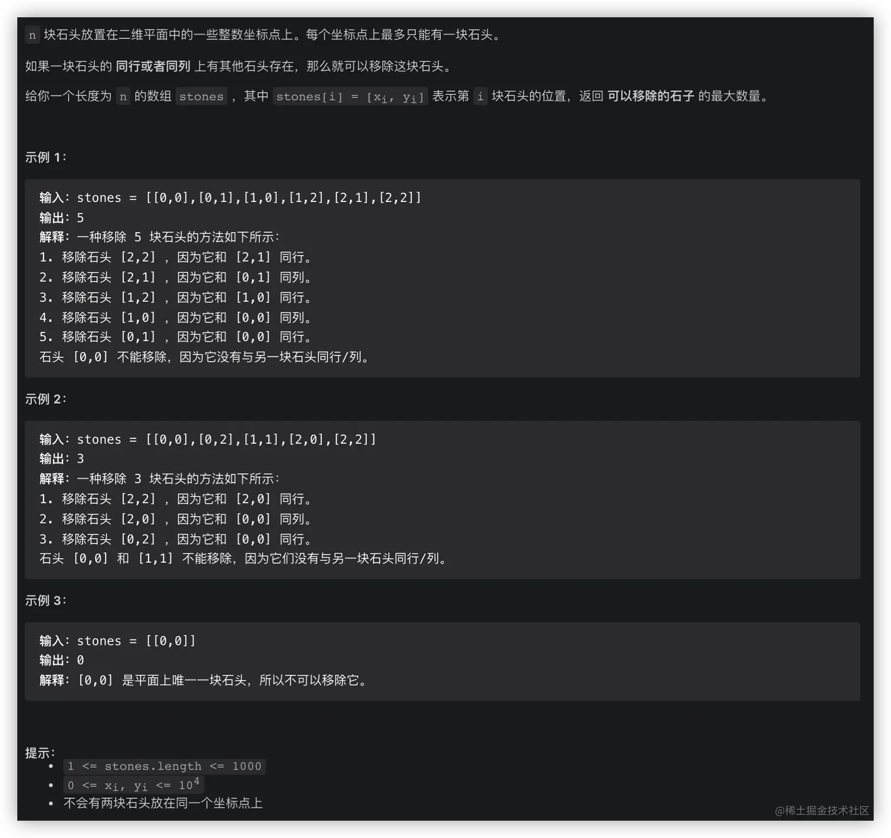
Task: Click the "输出: 5" line in 示例 1
Action: pyautogui.click(x=62, y=218)
